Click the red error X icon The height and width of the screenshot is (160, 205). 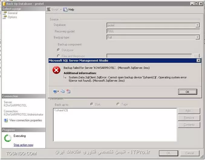(x=56, y=70)
